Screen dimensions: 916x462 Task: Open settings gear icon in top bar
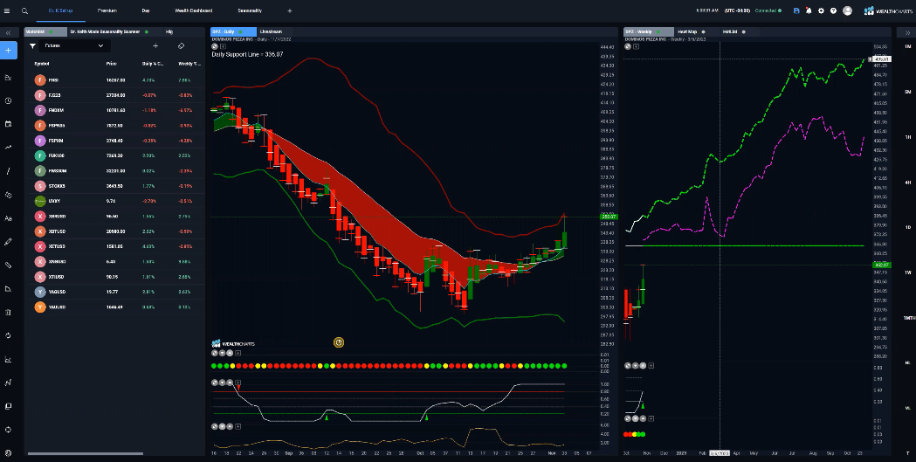(821, 10)
